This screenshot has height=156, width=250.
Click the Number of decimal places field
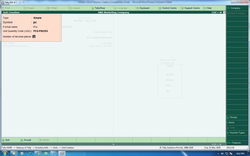(x=34, y=37)
